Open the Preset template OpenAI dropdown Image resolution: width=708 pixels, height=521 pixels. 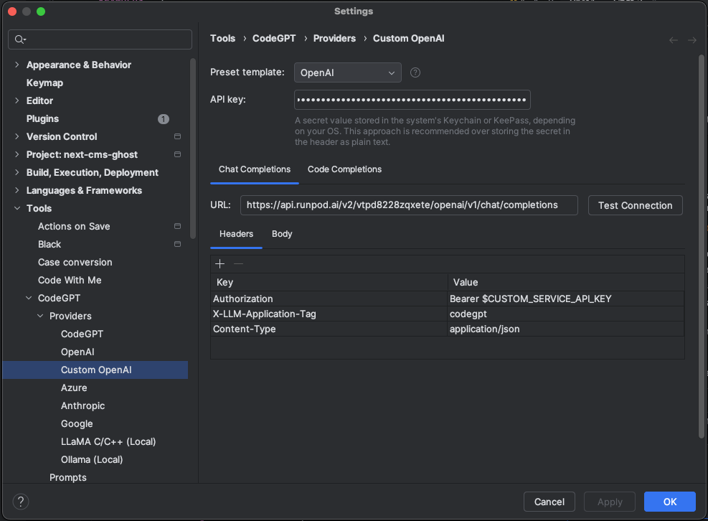347,72
